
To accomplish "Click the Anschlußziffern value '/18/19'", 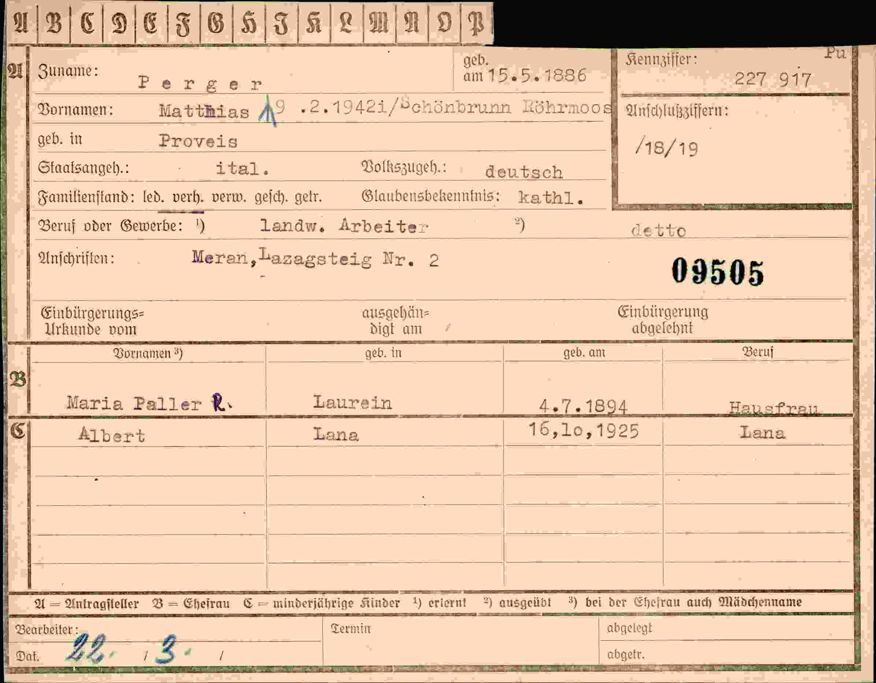I will pyautogui.click(x=666, y=148).
